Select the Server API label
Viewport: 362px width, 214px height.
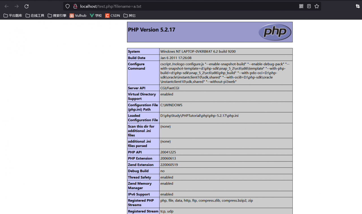point(137,88)
